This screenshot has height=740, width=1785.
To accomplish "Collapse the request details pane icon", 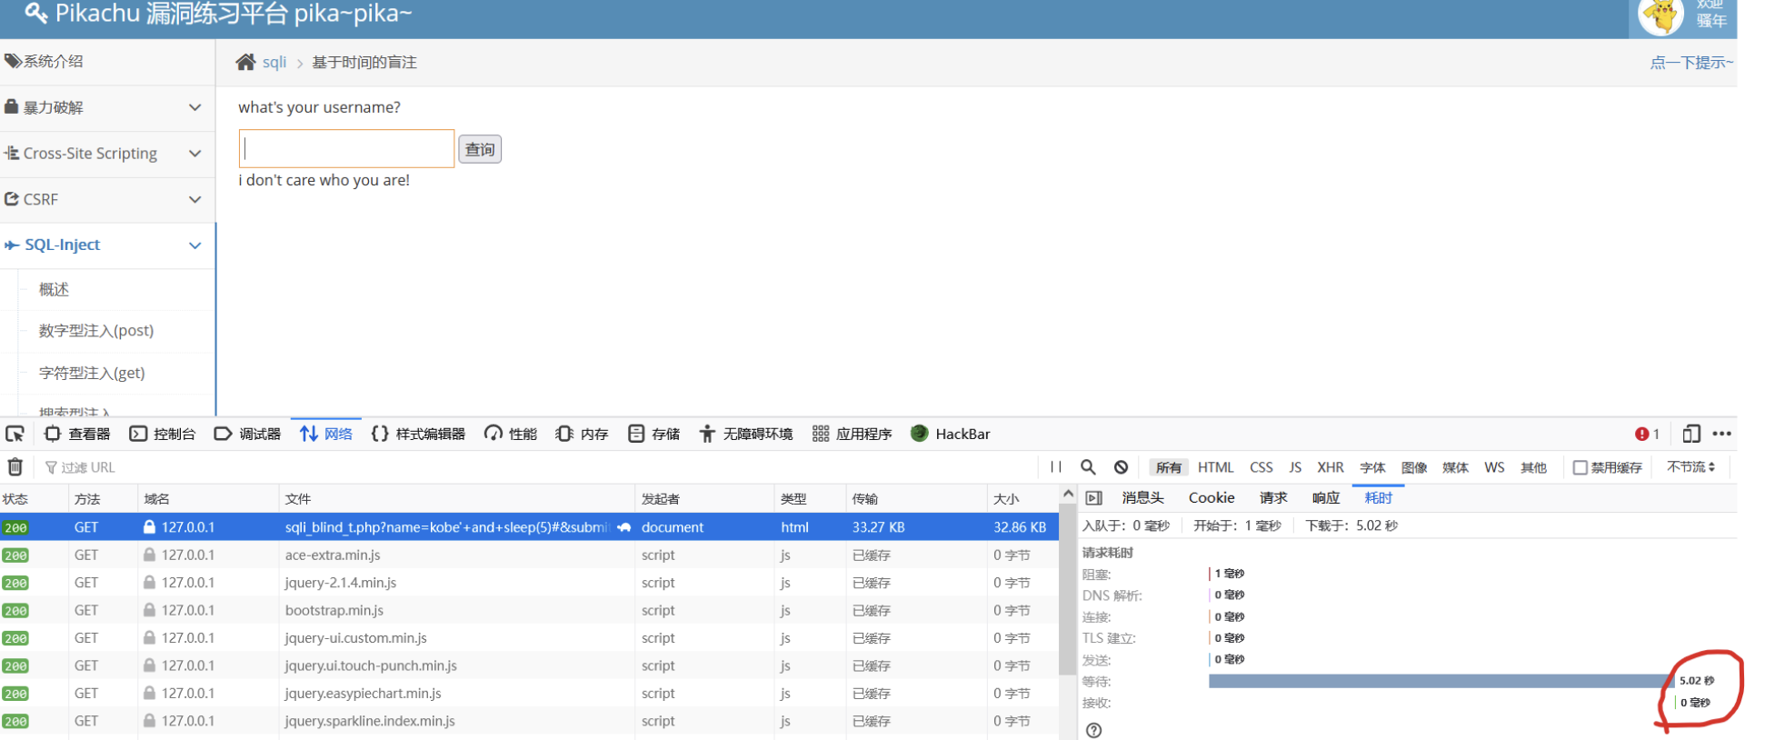I will [x=1094, y=498].
